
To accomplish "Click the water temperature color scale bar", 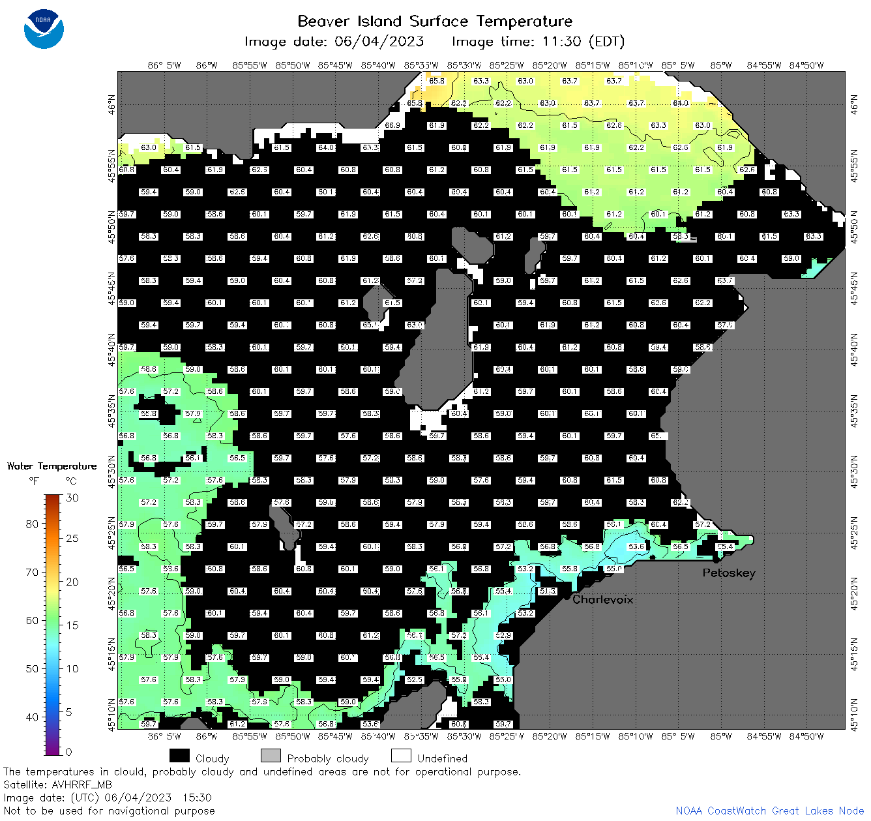I will pos(53,623).
